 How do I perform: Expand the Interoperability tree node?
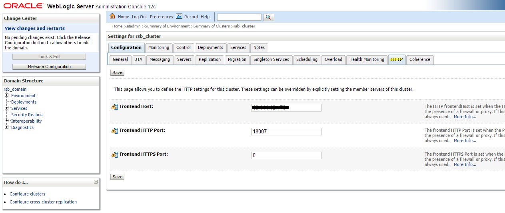(x=6, y=121)
